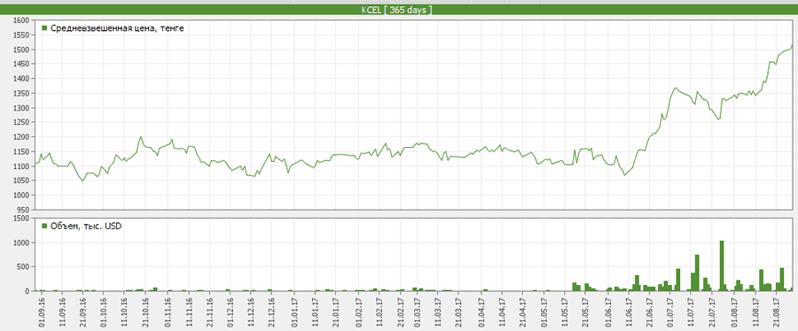Click the 1550 price axis label
Viewport: 798px width, 331px height.
[x=22, y=35]
